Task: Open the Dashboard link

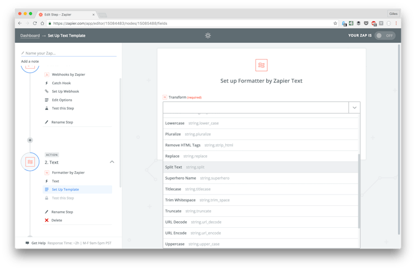Action: point(30,35)
